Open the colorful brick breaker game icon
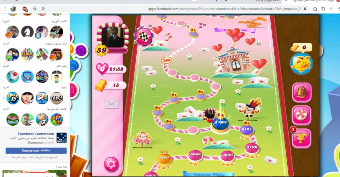Image resolution: width=340 pixels, height=177 pixels. point(42,77)
